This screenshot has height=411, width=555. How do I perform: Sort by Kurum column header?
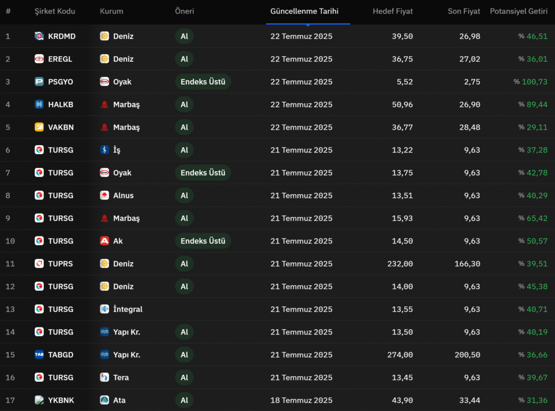pos(112,11)
